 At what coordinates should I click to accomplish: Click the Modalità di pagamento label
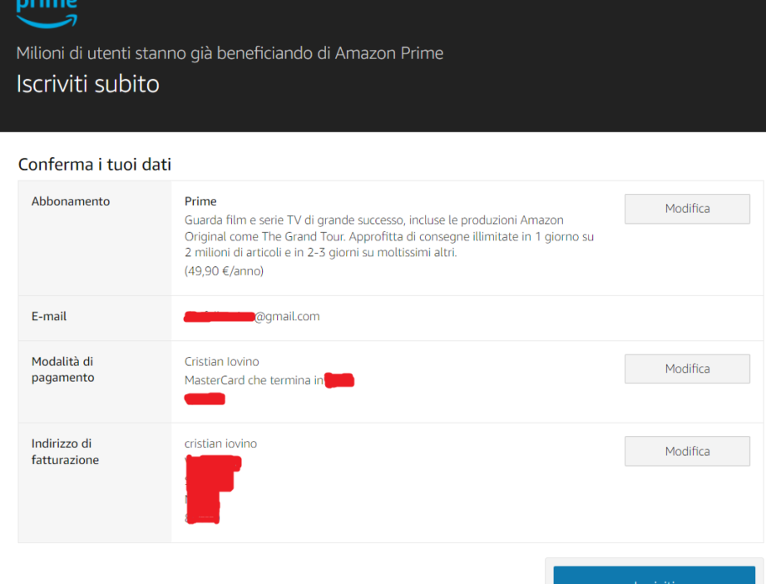pos(62,369)
